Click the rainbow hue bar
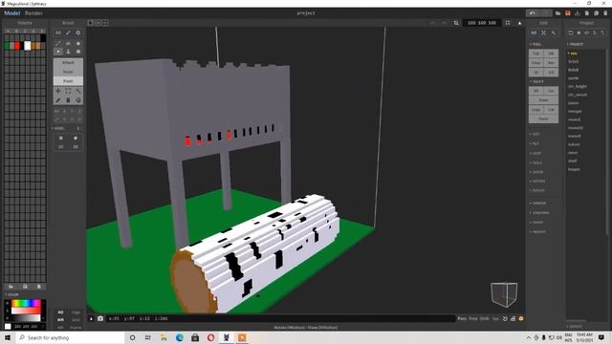Image resolution: width=612 pixels, height=344 pixels. click(26, 303)
